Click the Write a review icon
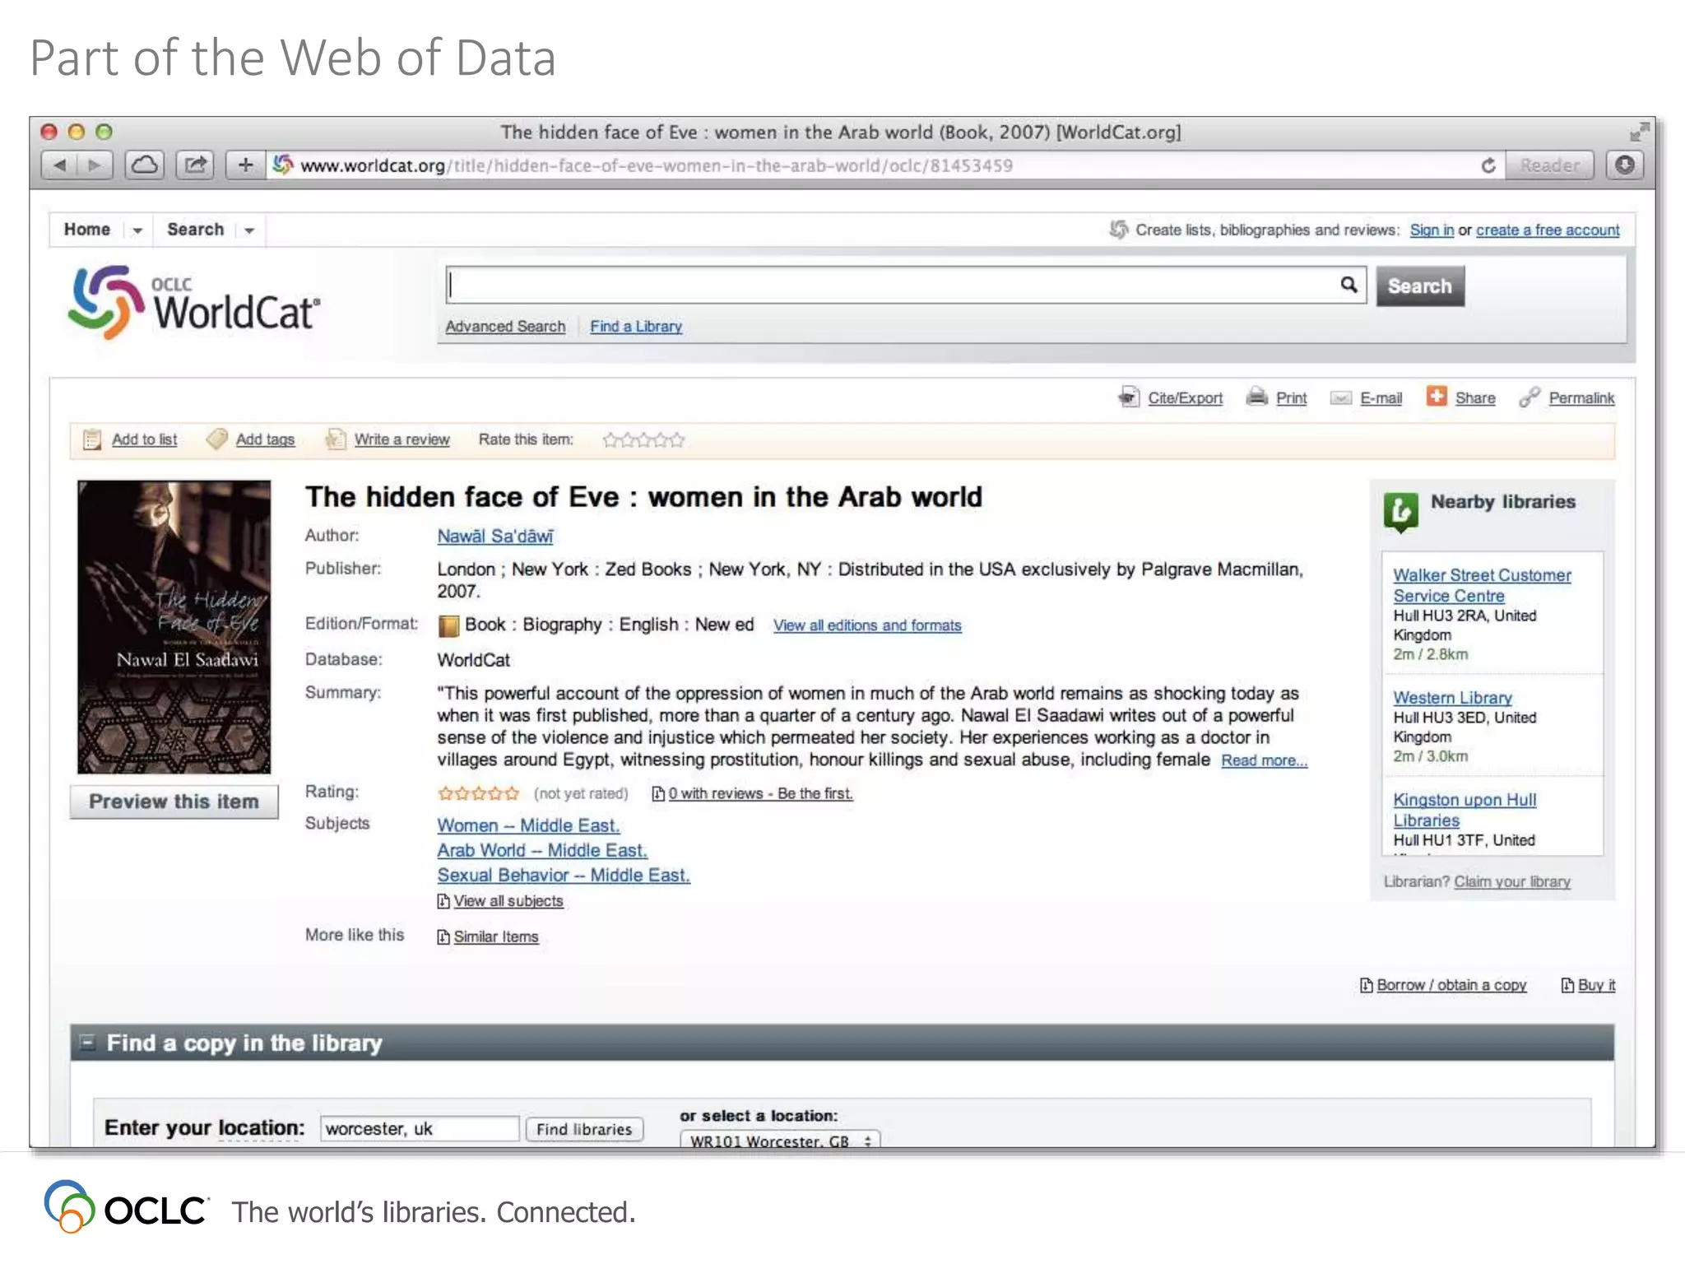 [x=335, y=439]
